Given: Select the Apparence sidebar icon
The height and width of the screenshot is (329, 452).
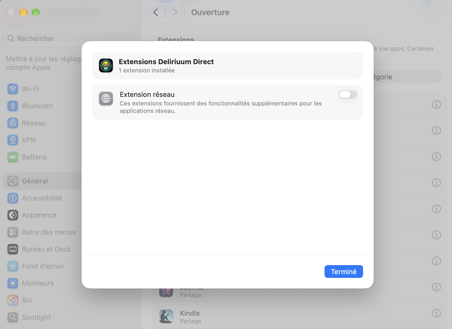Looking at the screenshot, I should [13, 215].
